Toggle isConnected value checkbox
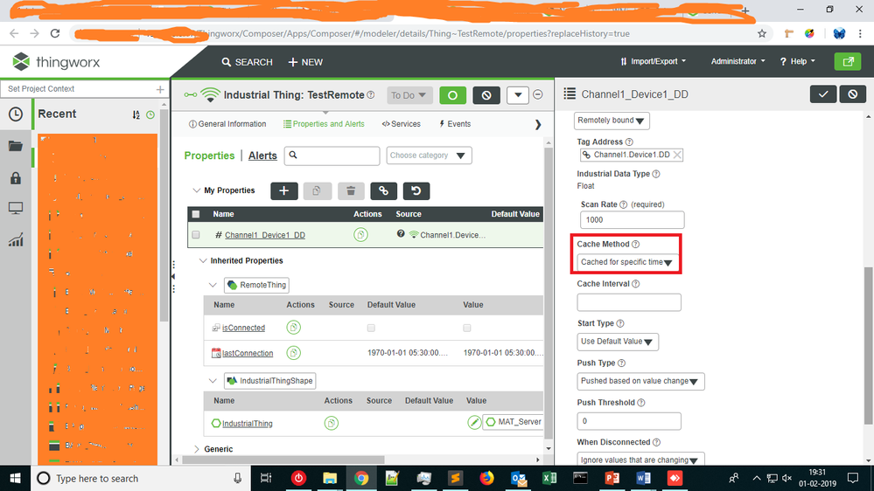 click(467, 328)
